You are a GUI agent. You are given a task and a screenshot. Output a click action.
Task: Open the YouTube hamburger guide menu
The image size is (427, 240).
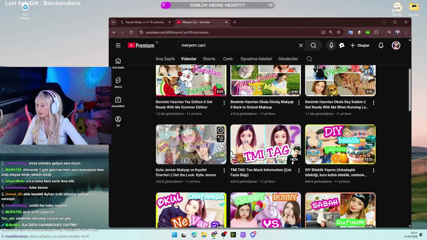pyautogui.click(x=118, y=45)
